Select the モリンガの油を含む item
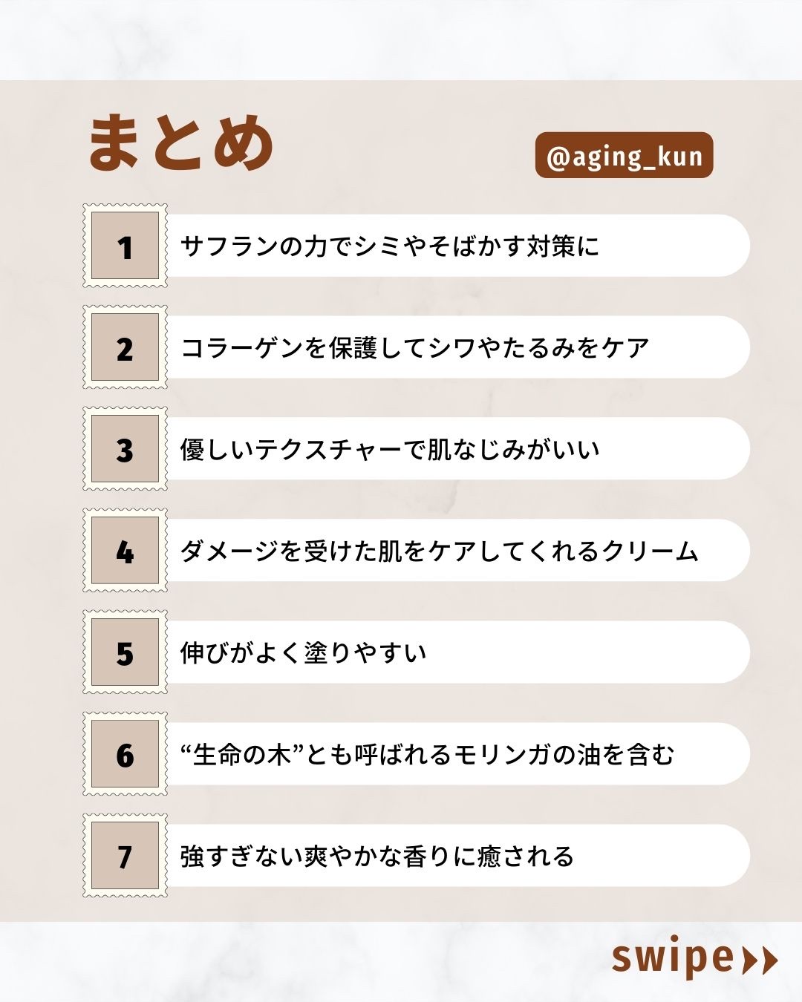This screenshot has width=802, height=1002. [427, 755]
